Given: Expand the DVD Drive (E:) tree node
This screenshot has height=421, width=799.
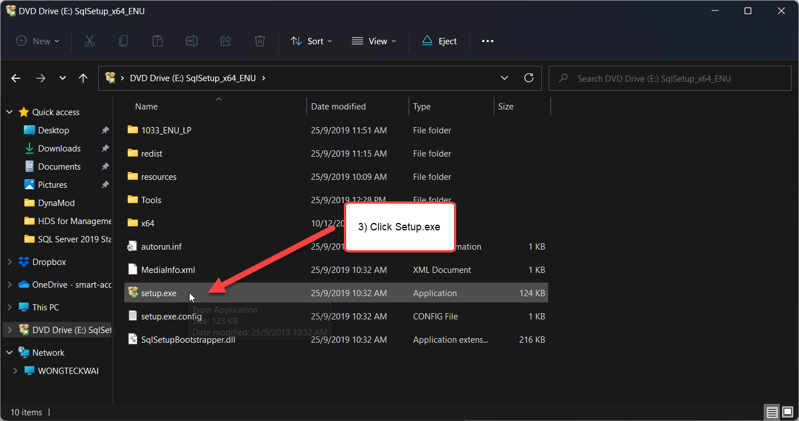Looking at the screenshot, I should tap(10, 330).
